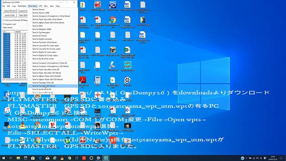Click the Flytec 5020 button
Viewport: 286px width, 161px height.
[23, 15]
